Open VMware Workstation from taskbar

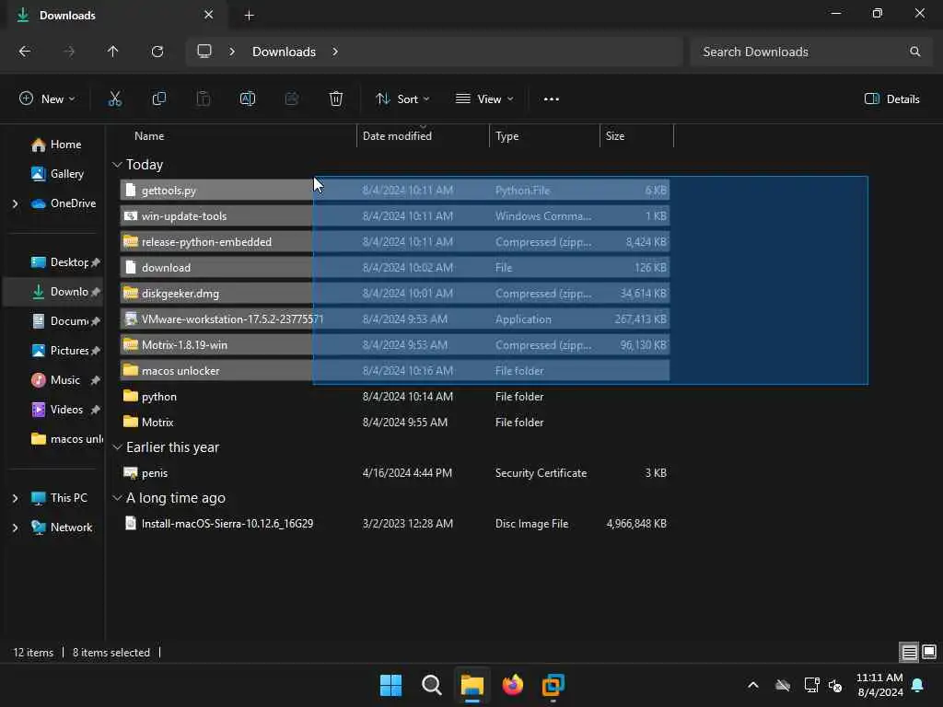(x=553, y=685)
